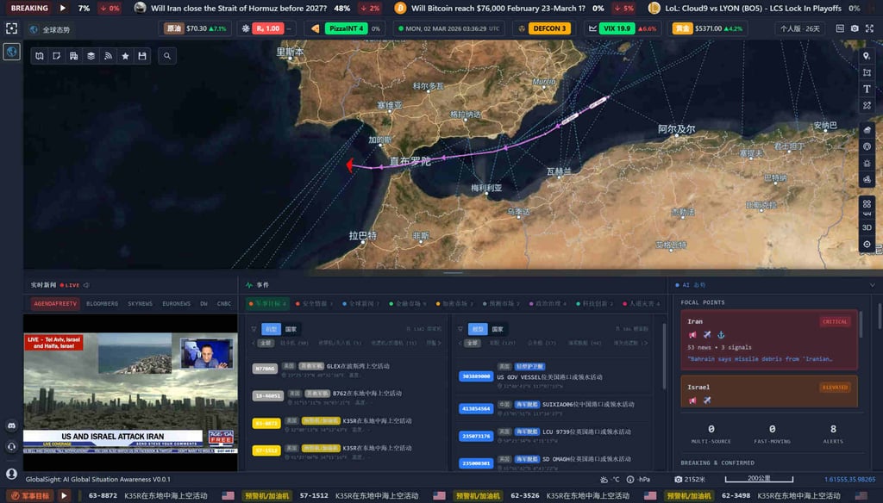Click the location pin tool on right toolbar
Image resolution: width=883 pixels, height=503 pixels.
click(x=867, y=56)
